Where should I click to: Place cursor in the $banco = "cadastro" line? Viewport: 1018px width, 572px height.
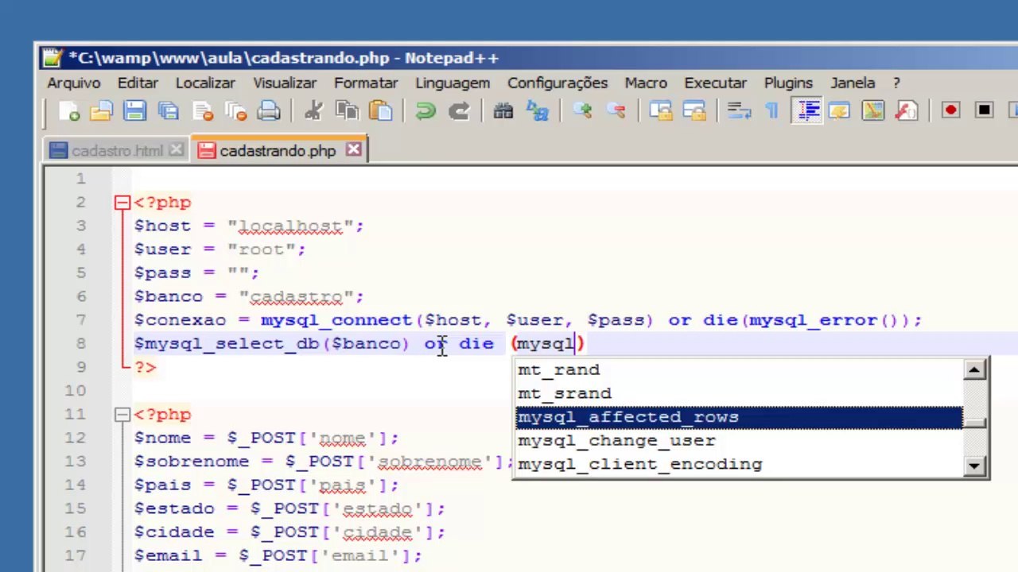coord(248,296)
